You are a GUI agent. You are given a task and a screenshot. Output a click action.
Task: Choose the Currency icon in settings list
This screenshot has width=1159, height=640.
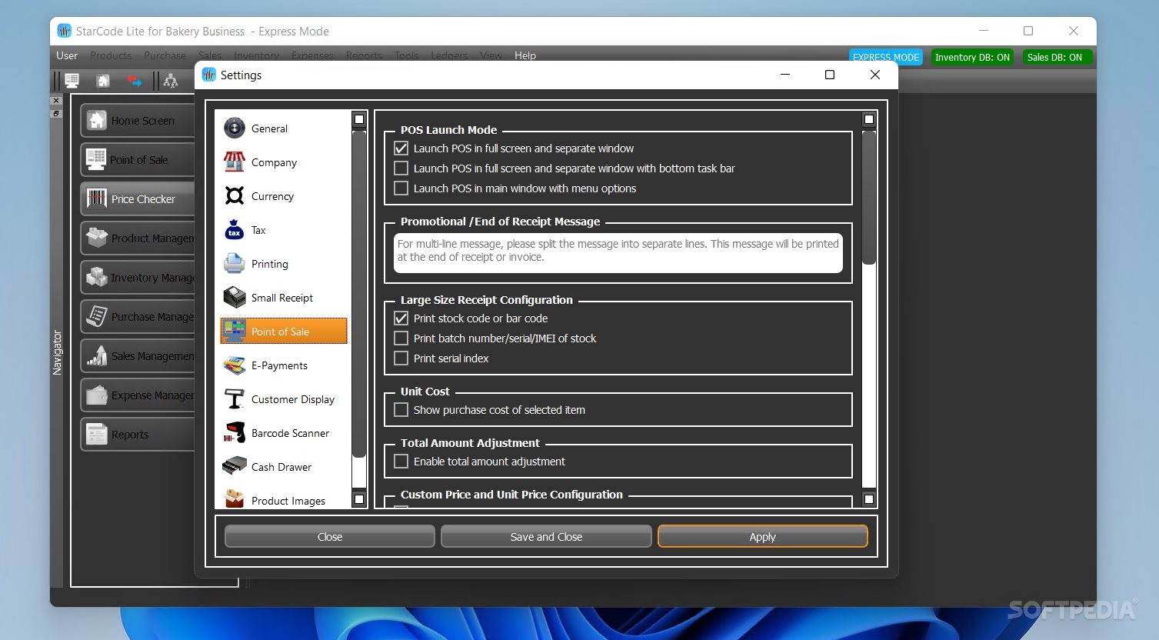coord(235,196)
